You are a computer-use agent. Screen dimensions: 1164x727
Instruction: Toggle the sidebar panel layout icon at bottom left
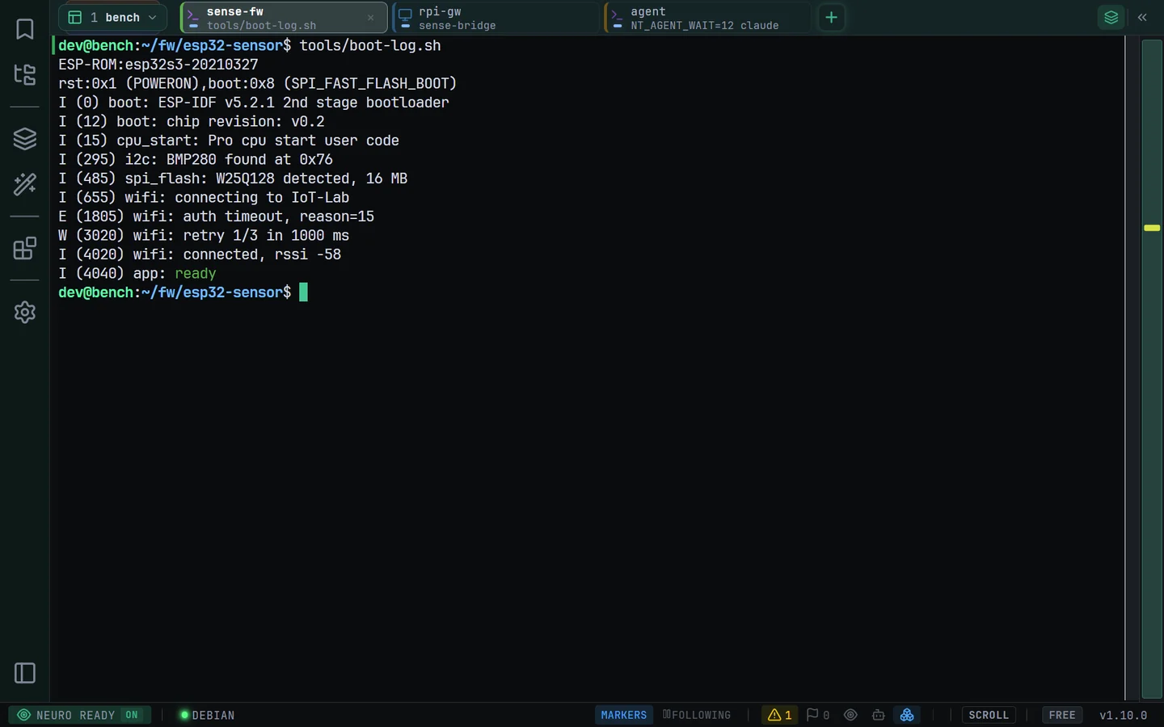click(25, 673)
